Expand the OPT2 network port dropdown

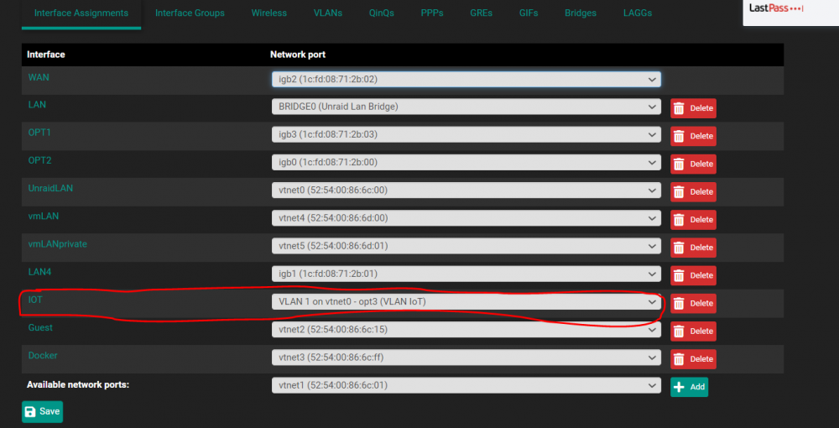[466, 162]
